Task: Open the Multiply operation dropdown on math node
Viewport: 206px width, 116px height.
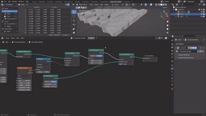Action: point(43,64)
